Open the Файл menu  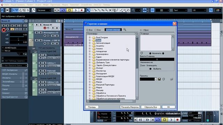click(7, 5)
